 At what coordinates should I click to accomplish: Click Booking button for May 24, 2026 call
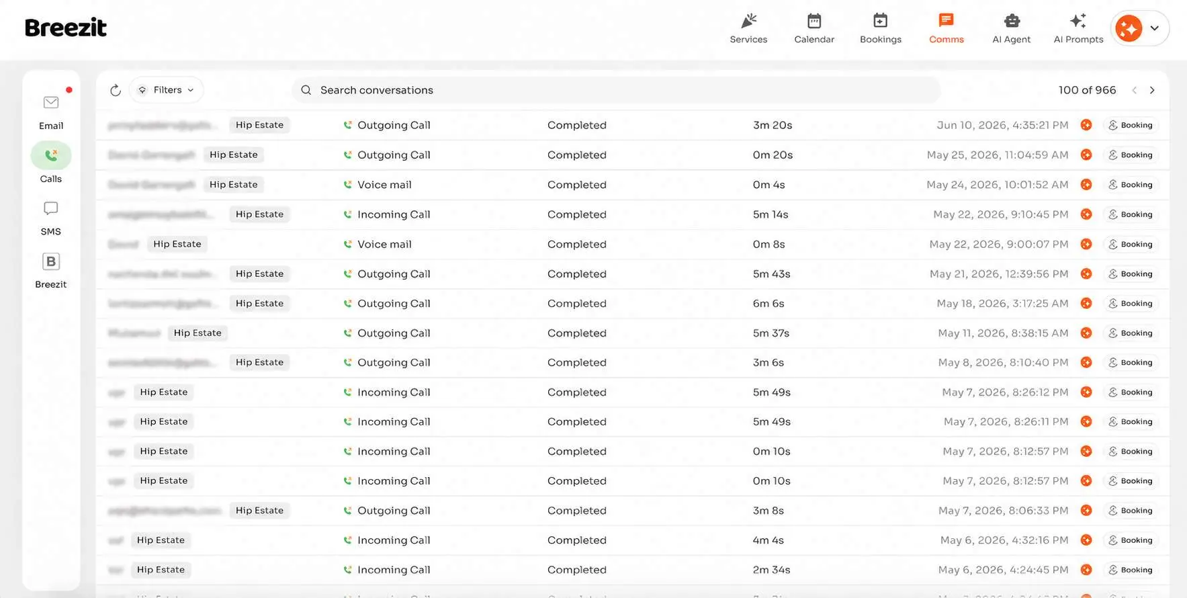1131,185
